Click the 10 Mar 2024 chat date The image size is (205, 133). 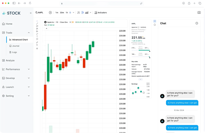pos(179,110)
